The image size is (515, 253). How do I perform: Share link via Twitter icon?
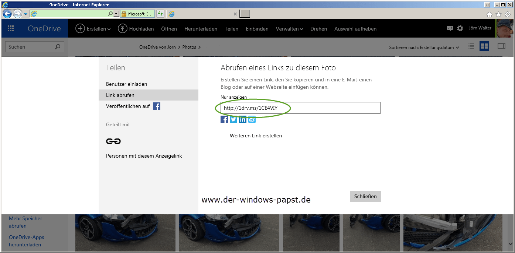point(233,119)
